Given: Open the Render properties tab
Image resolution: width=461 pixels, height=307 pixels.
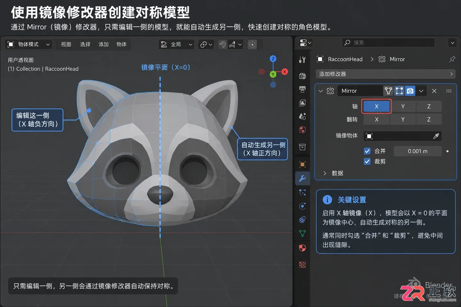Looking at the screenshot, I should pos(302,76).
